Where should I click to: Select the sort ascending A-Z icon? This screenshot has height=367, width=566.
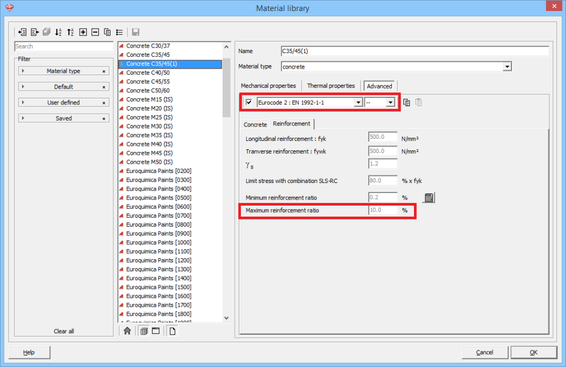[x=70, y=32]
